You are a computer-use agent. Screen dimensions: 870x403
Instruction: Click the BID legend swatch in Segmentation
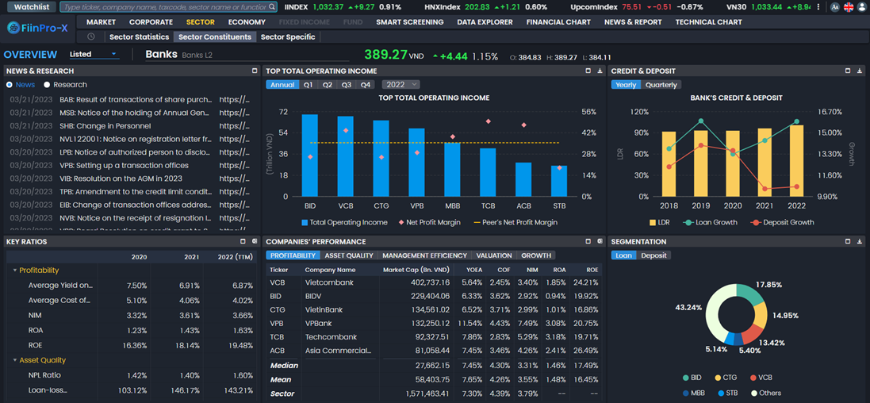click(686, 378)
